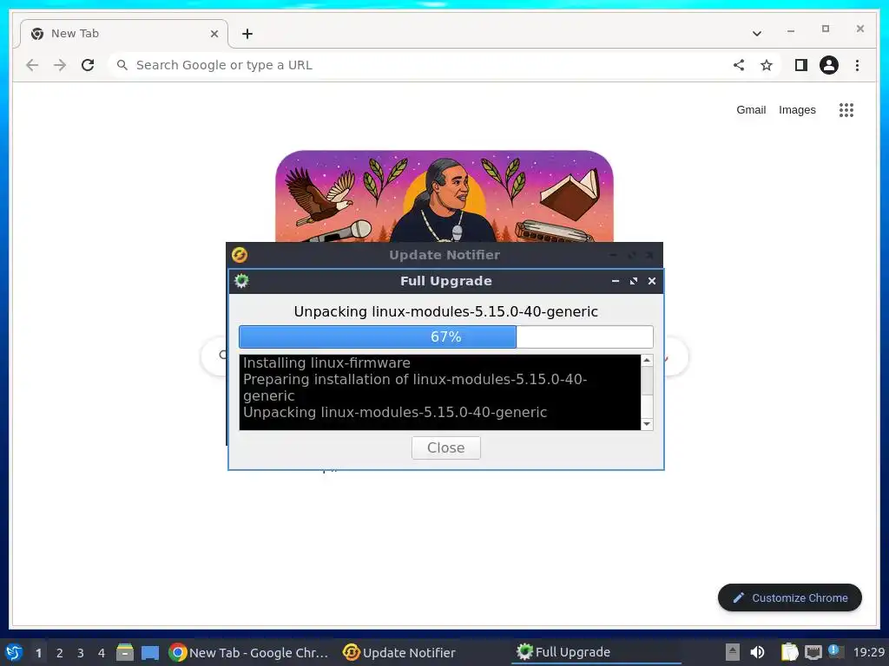Switch to workspace 1
889x666 pixels.
[38, 653]
